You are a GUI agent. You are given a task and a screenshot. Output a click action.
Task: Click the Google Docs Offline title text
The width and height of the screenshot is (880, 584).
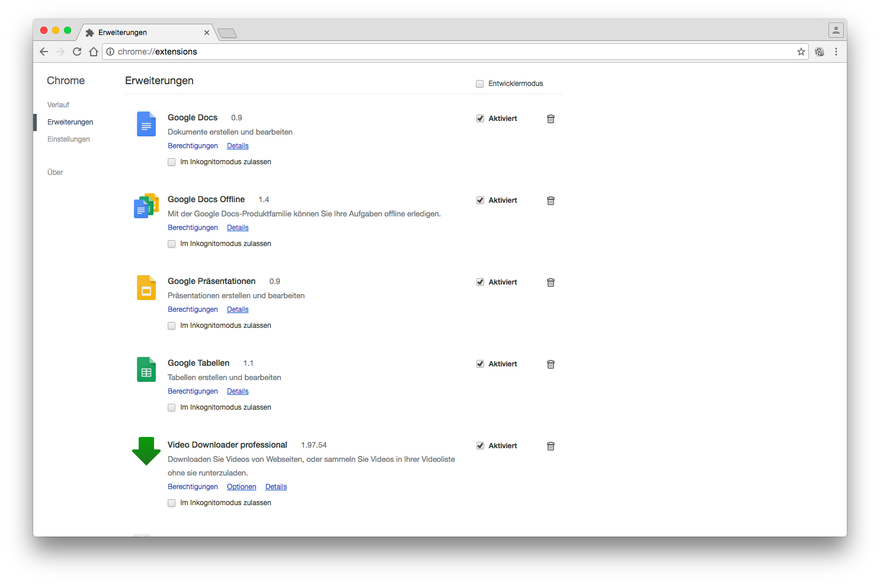(206, 199)
